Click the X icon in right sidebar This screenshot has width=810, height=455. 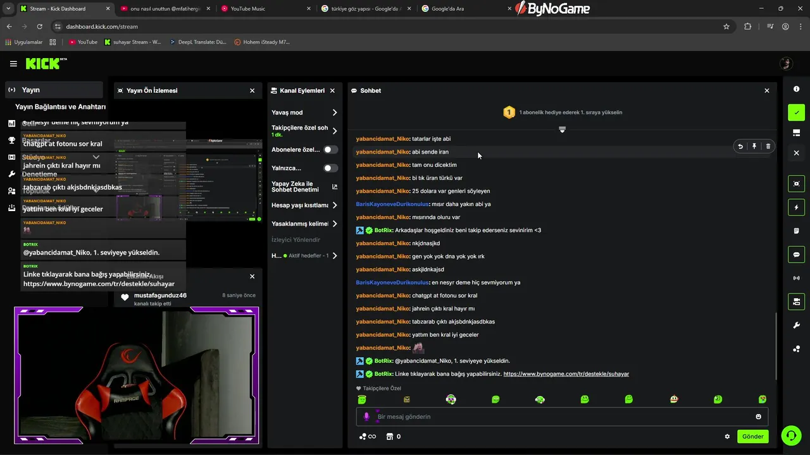click(x=797, y=153)
